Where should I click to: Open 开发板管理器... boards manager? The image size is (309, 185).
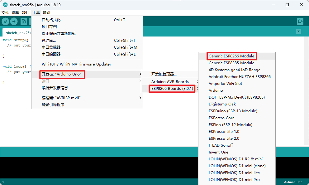tap(170, 74)
